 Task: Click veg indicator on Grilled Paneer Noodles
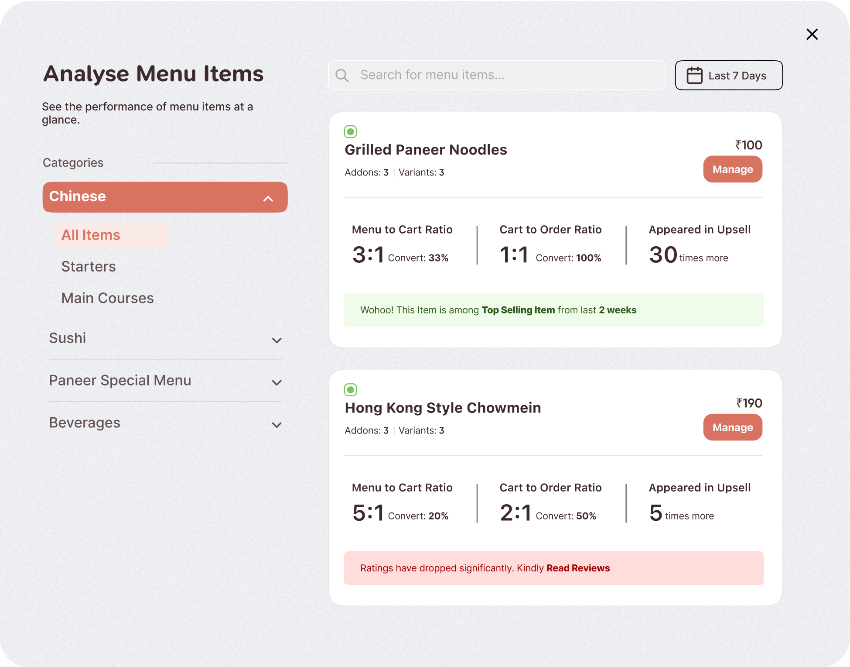tap(350, 131)
